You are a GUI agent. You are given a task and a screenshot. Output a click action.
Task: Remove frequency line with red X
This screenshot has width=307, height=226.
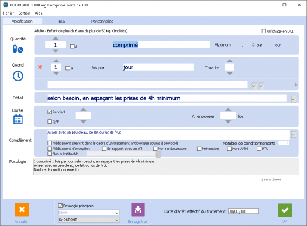click(x=40, y=67)
